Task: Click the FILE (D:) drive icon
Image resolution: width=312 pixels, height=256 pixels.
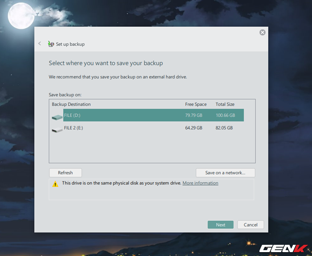Action: [57, 117]
